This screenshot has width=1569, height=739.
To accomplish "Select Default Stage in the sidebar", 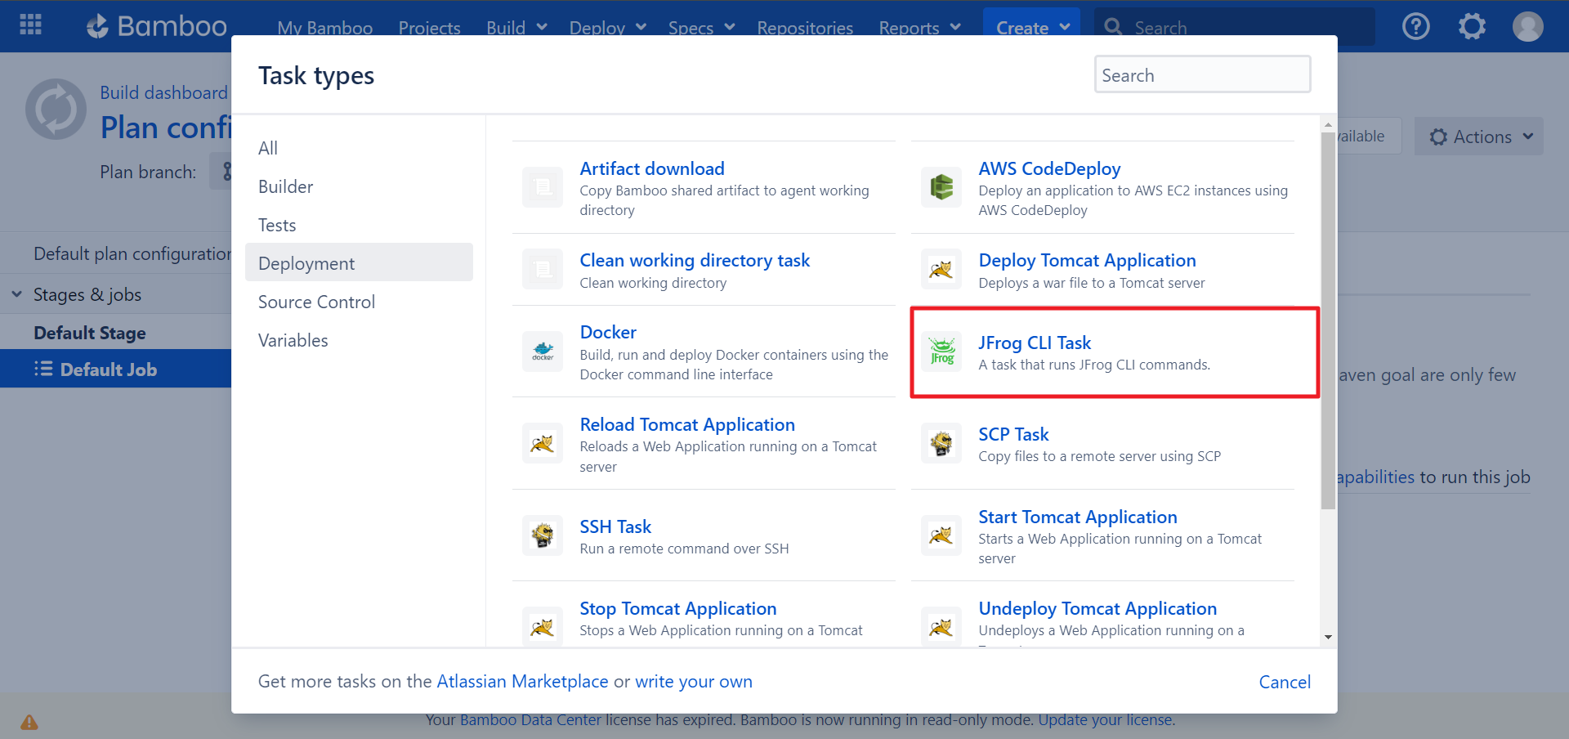I will [90, 333].
